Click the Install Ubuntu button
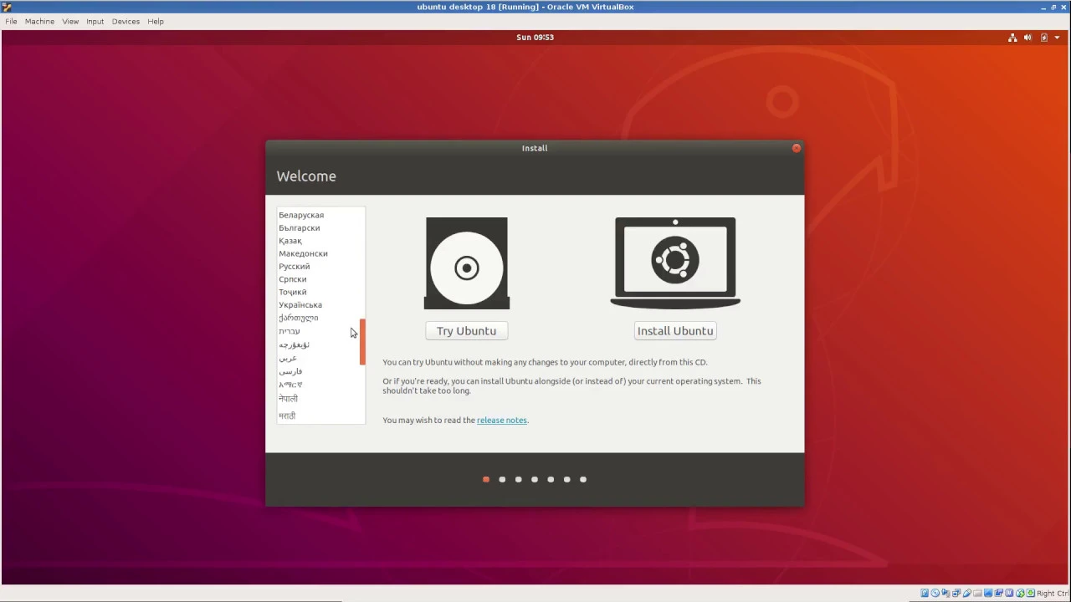The image size is (1071, 602). click(x=675, y=331)
